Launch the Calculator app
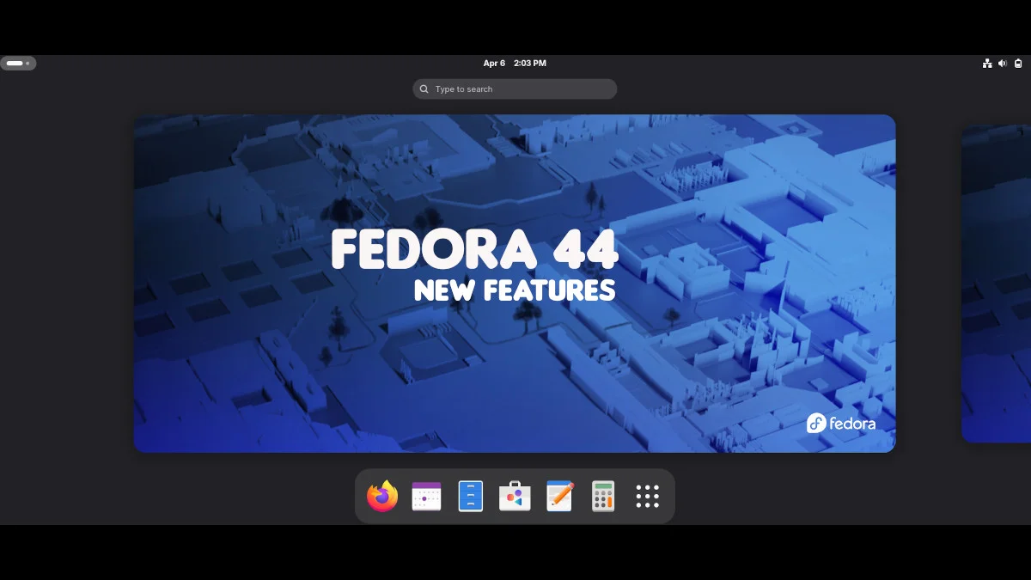The width and height of the screenshot is (1031, 580). coord(603,497)
